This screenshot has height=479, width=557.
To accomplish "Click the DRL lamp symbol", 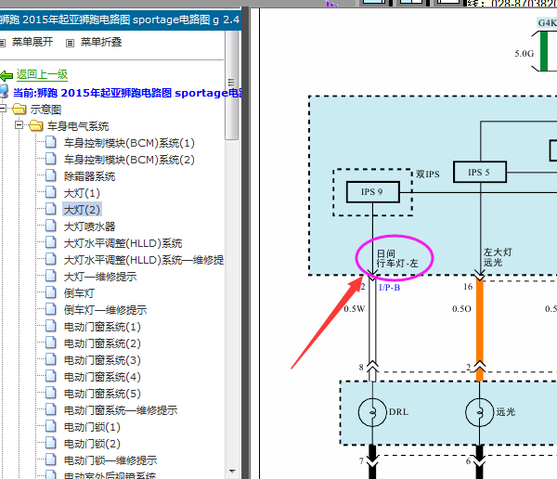I will tap(372, 412).
